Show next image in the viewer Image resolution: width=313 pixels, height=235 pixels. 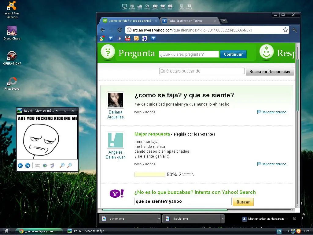pyautogui.click(x=28, y=166)
